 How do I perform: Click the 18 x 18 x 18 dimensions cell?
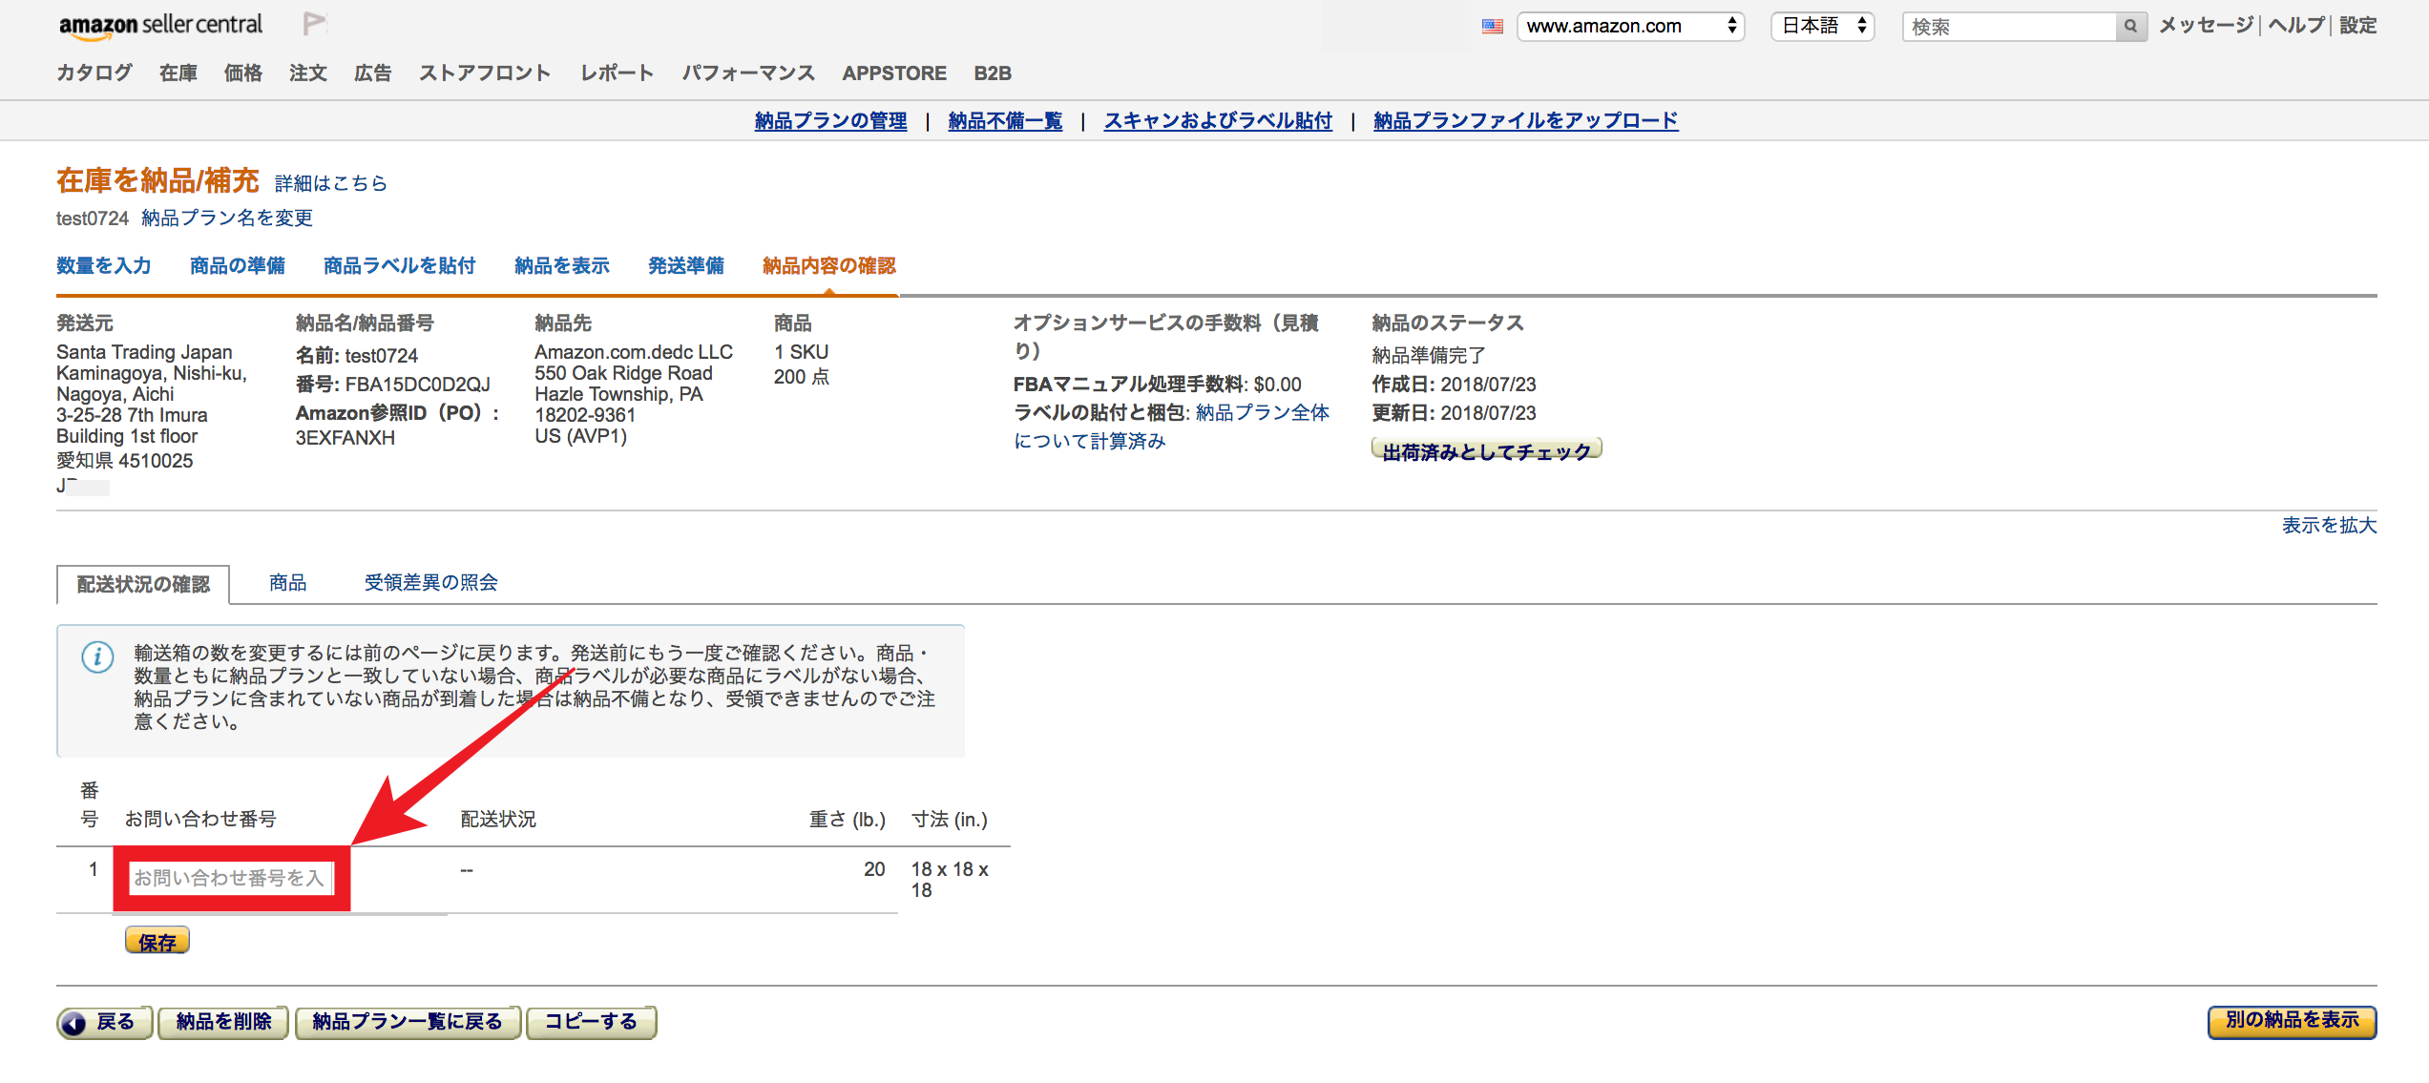(950, 880)
